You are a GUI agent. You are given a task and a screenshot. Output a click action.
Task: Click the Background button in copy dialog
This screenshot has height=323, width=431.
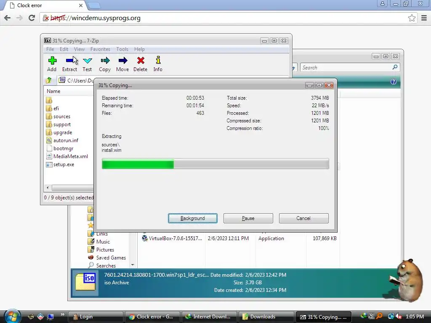pos(193,218)
